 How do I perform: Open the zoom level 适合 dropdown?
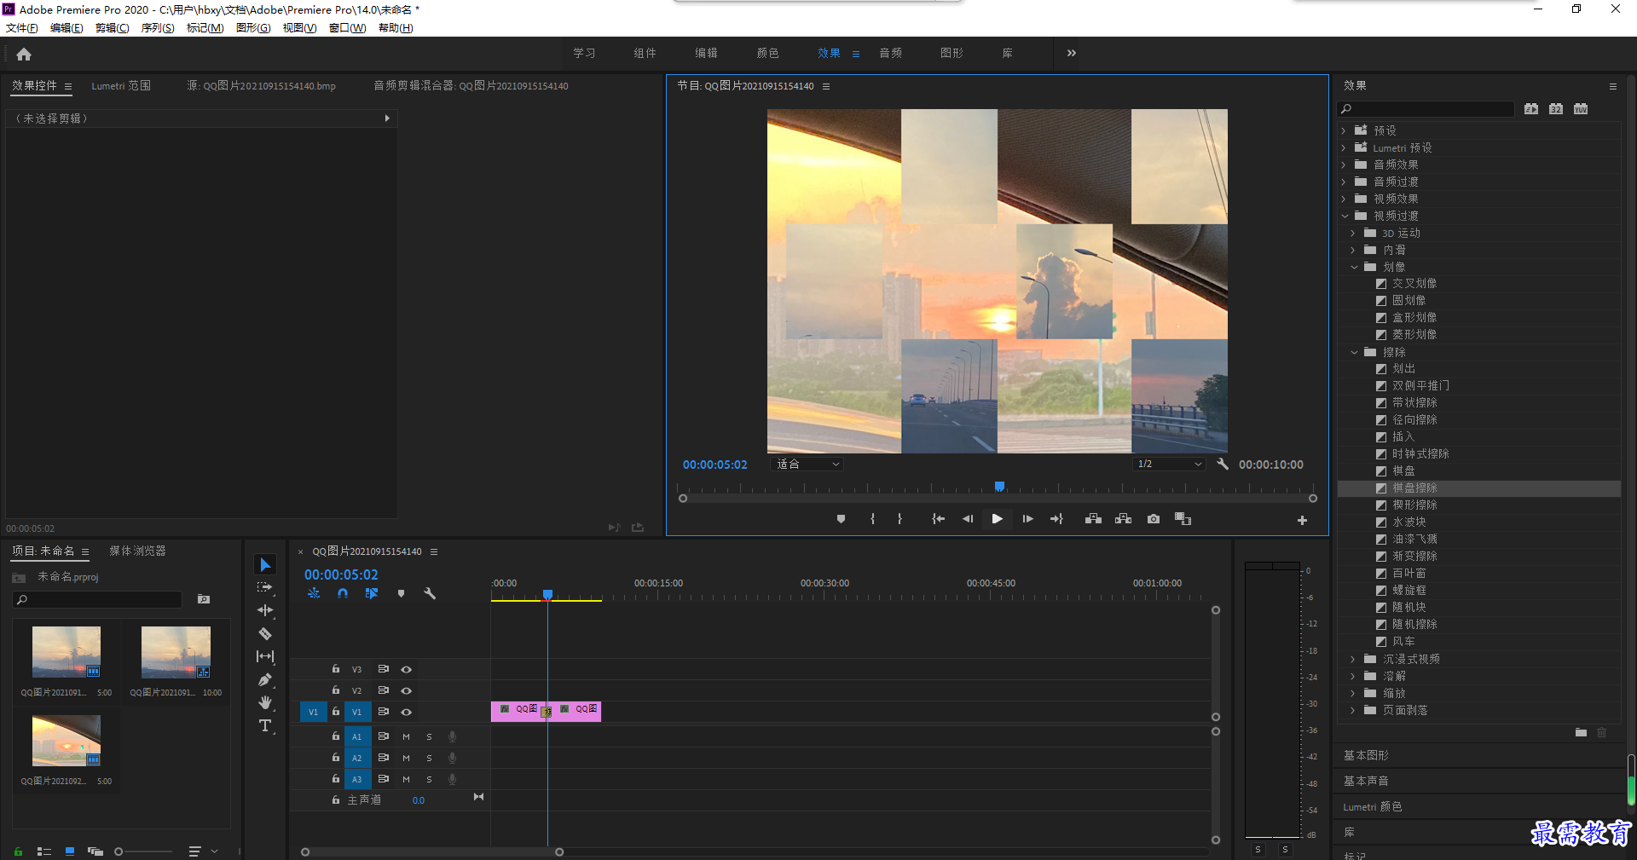(x=807, y=464)
